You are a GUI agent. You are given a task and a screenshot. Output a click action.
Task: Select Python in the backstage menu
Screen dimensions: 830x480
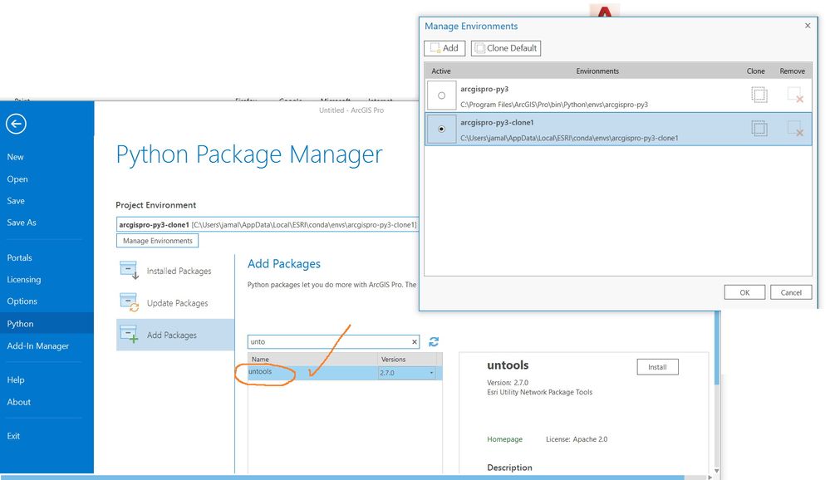pos(47,323)
